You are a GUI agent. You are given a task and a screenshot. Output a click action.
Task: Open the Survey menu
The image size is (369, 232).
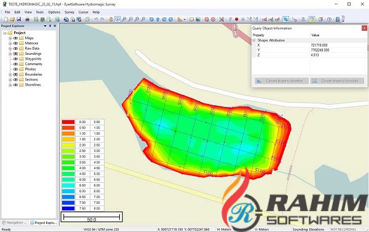69,12
